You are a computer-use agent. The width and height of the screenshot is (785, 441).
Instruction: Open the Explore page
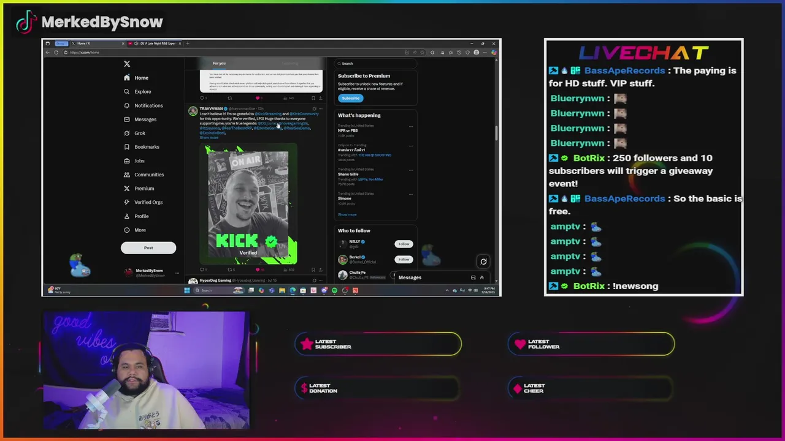137,92
